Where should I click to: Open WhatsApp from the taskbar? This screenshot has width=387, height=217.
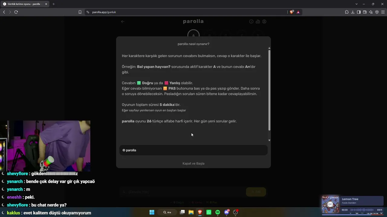pyautogui.click(x=209, y=212)
